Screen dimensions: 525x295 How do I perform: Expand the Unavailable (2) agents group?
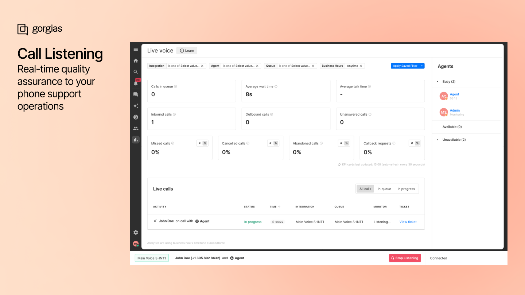[438, 140]
